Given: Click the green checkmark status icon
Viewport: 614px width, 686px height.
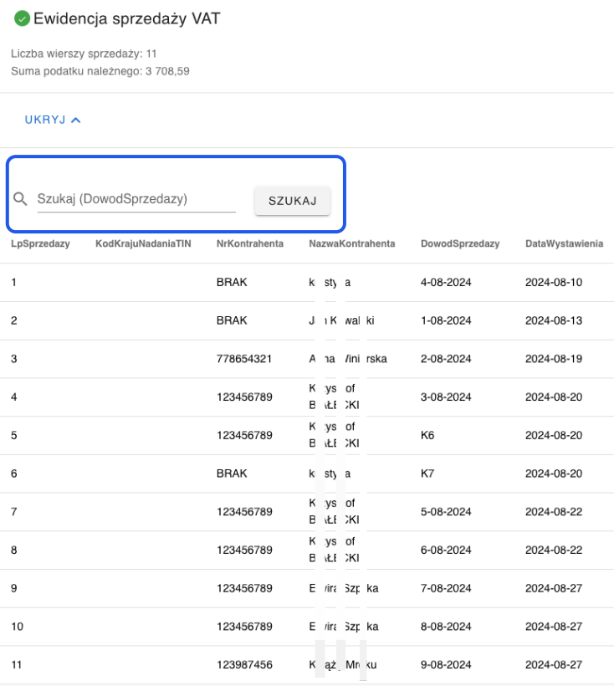Looking at the screenshot, I should [23, 18].
